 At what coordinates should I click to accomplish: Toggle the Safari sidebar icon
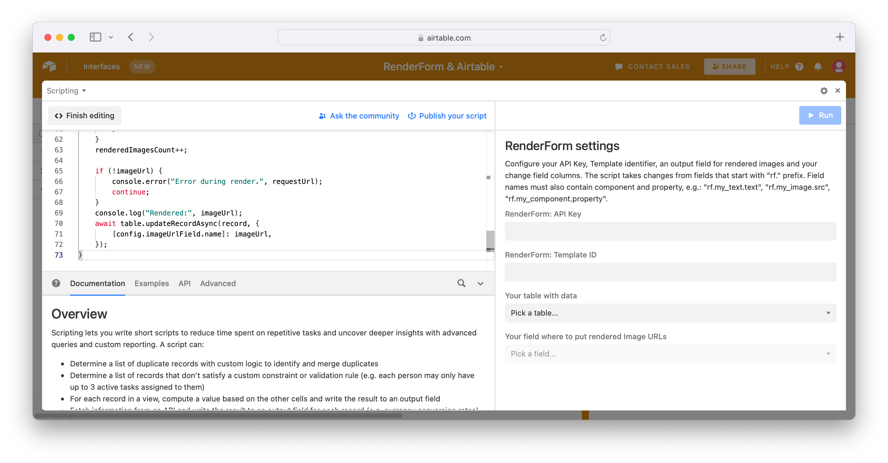click(x=95, y=37)
